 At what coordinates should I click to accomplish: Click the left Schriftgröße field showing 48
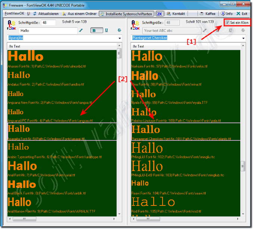pyautogui.click(x=49, y=22)
